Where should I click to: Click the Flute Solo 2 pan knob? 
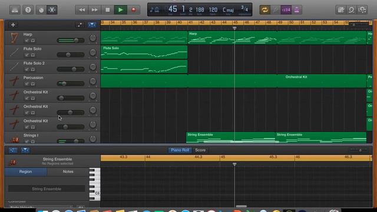(x=92, y=67)
